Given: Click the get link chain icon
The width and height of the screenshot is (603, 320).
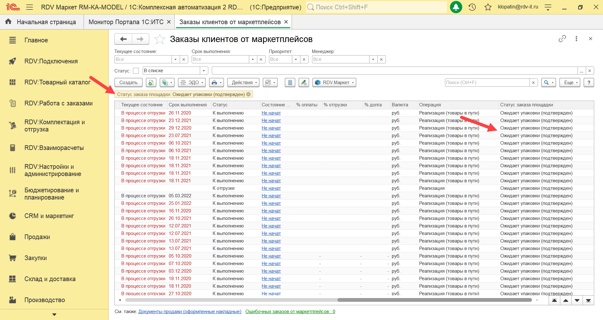Looking at the screenshot, I should (x=562, y=39).
